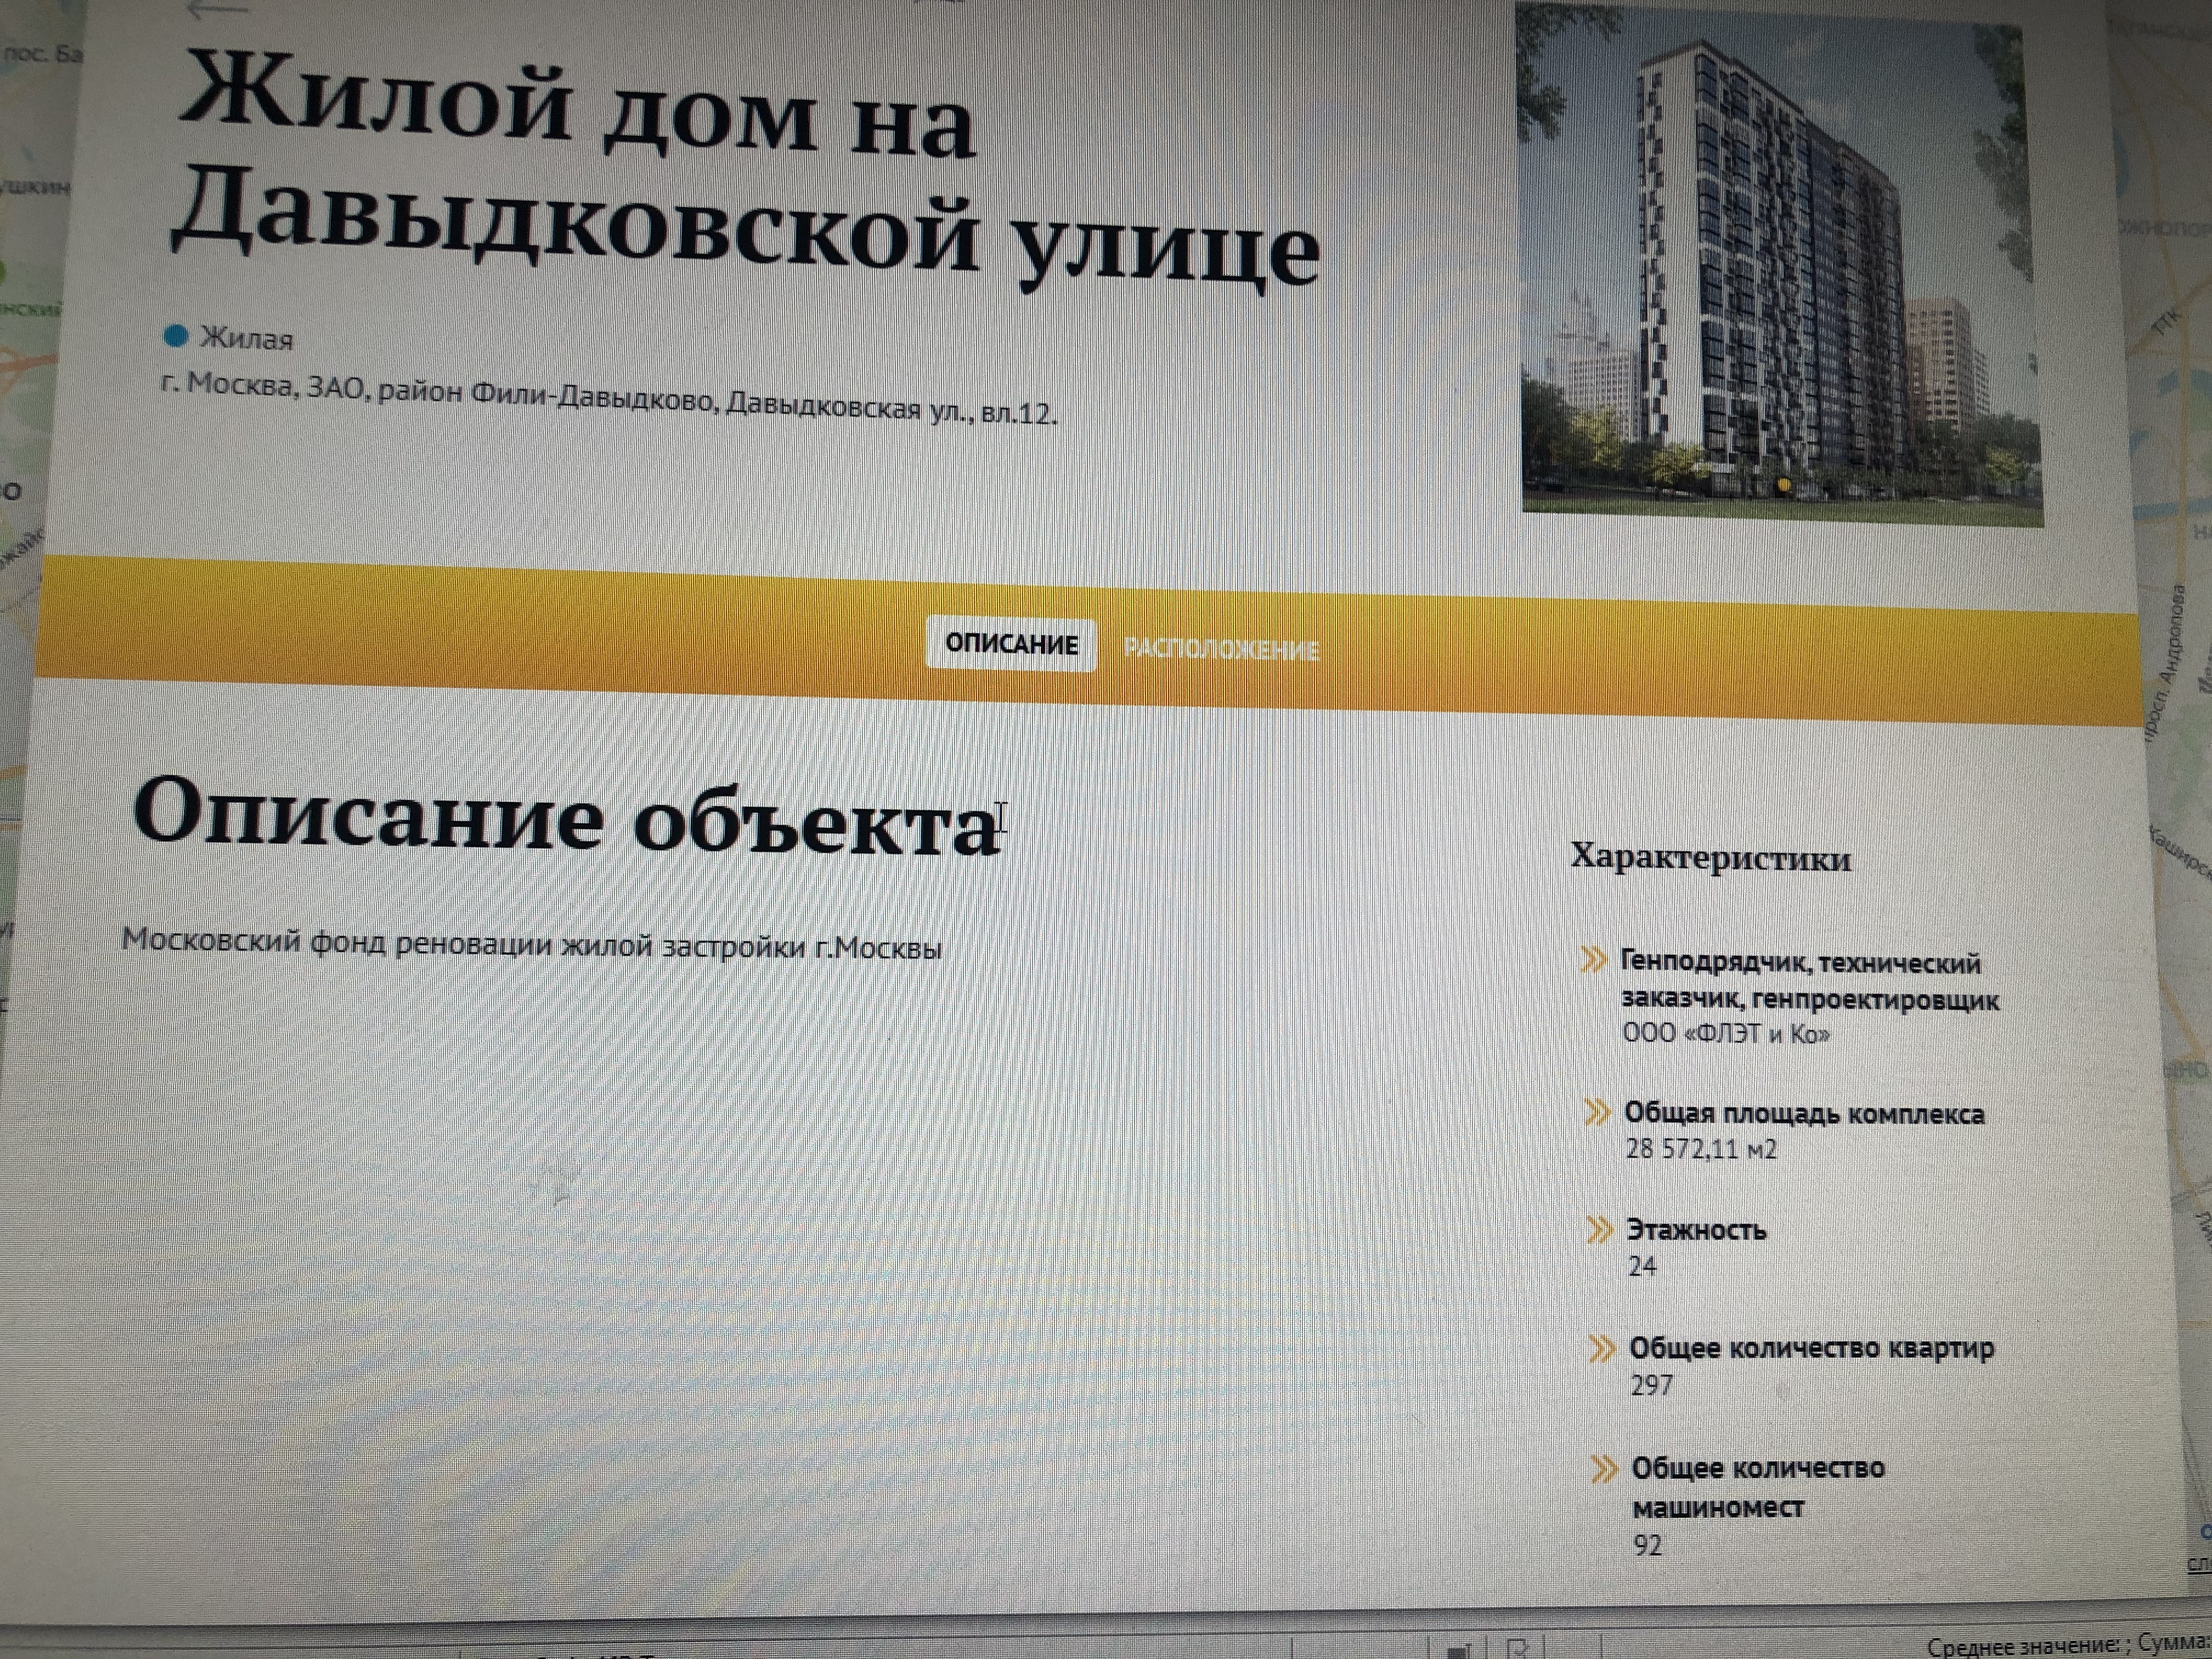Image resolution: width=2212 pixels, height=1659 pixels.
Task: Click chevron icon beside Этажность
Action: click(1600, 1229)
